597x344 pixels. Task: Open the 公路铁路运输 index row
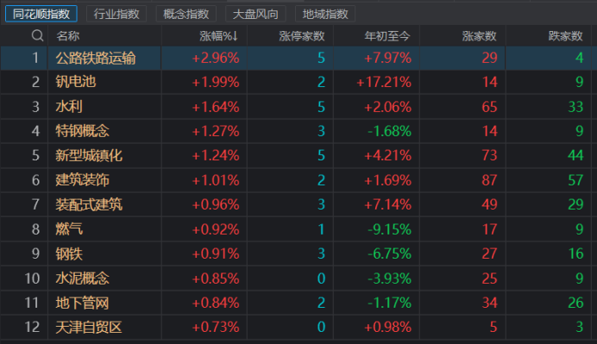296,58
